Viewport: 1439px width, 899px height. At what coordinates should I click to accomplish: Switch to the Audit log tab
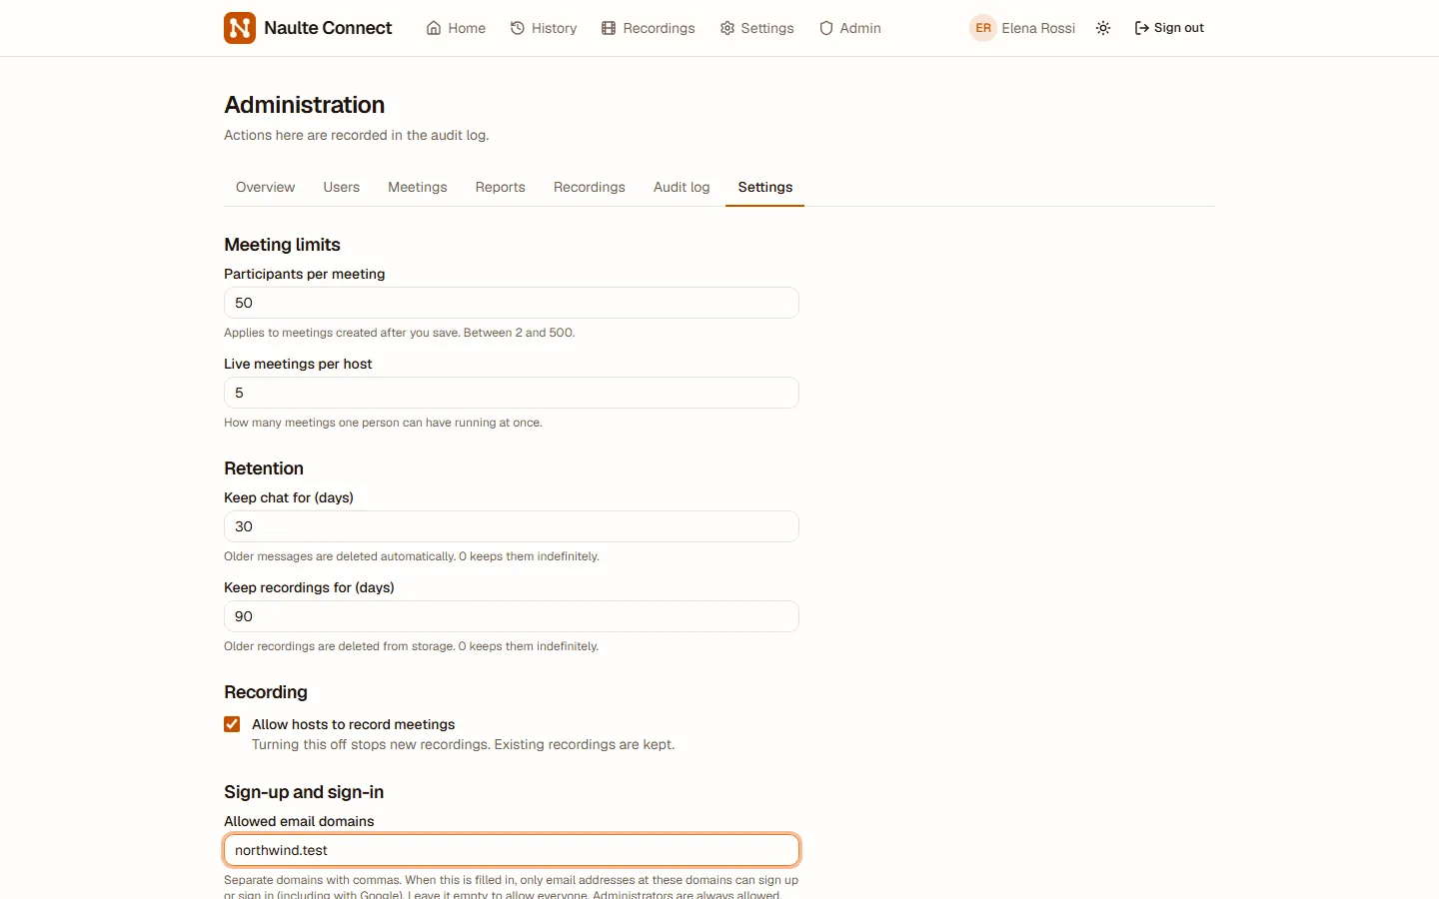pyautogui.click(x=682, y=187)
